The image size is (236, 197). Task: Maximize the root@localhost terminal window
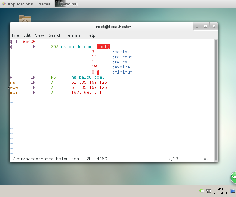(205, 27)
